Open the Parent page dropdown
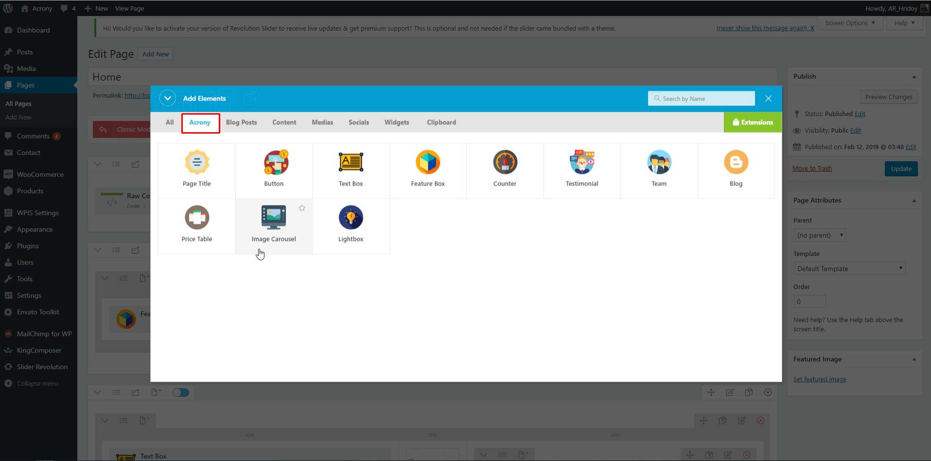Viewport: 931px width, 461px height. 820,235
